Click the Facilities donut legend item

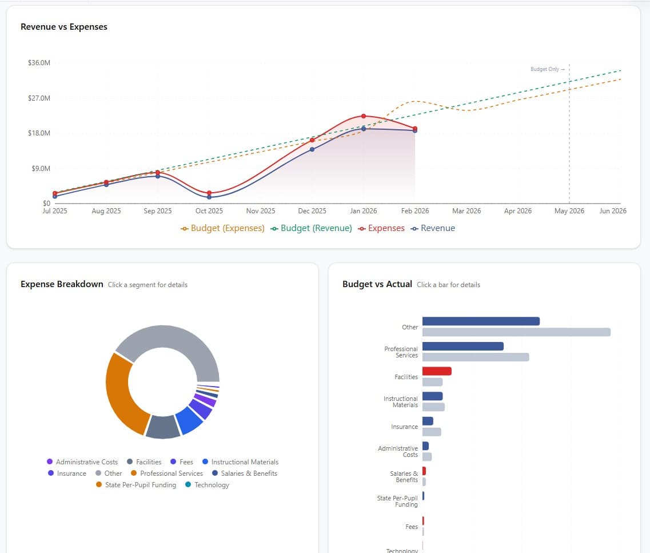[x=144, y=462]
